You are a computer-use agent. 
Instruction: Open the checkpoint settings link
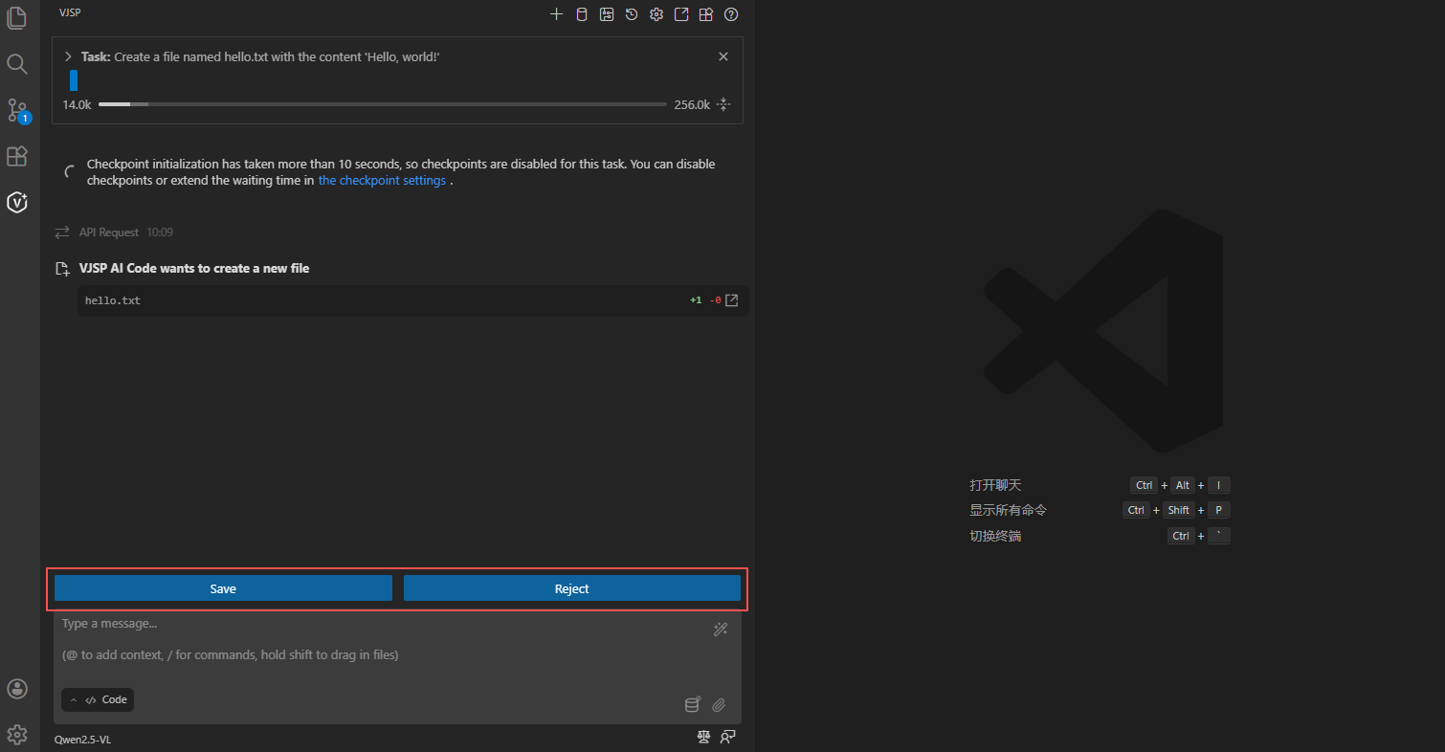pos(382,181)
